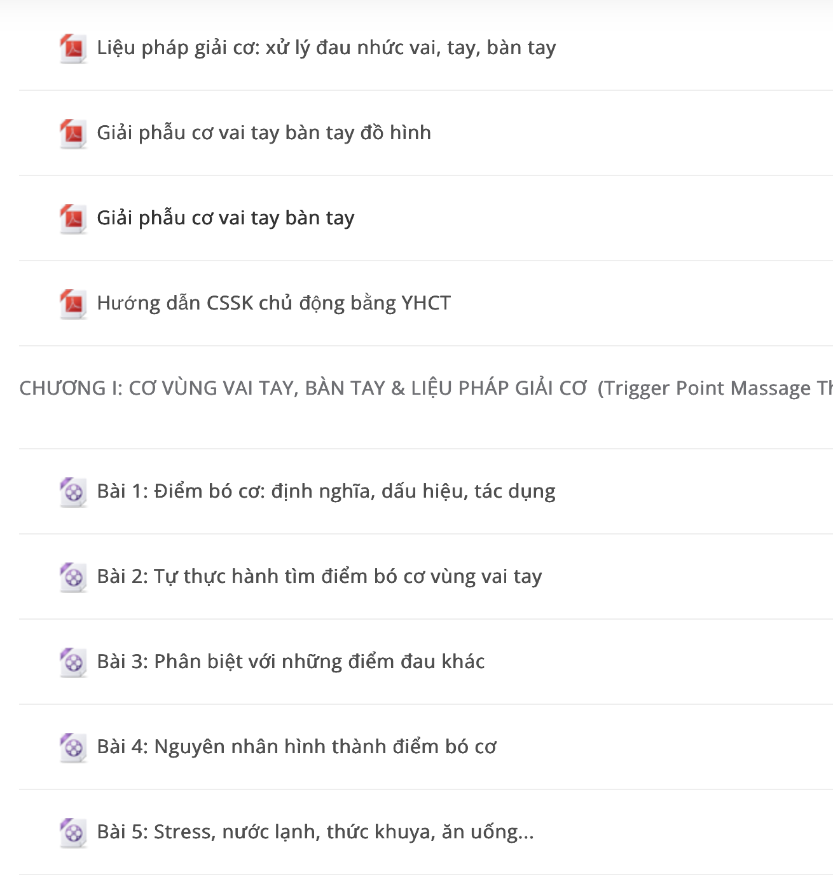Click video reel icon for Bài 1

[73, 492]
